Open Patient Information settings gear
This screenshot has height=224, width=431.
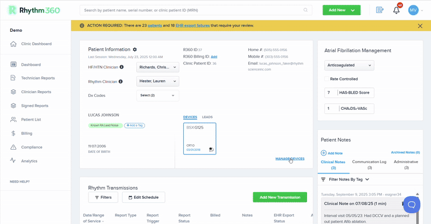[135, 50]
